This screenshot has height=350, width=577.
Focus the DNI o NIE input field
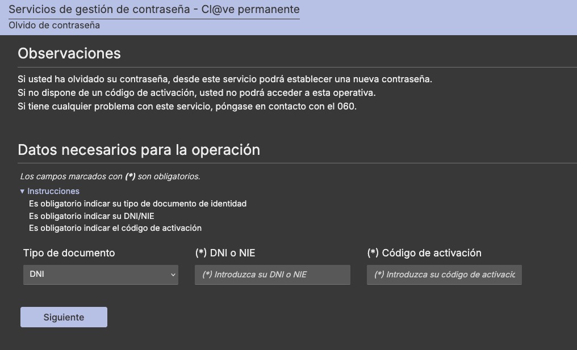click(272, 275)
